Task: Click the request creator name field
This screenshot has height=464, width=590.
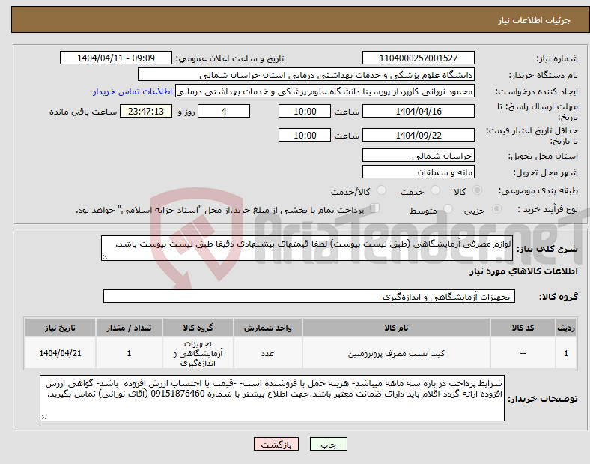Action: [325, 91]
